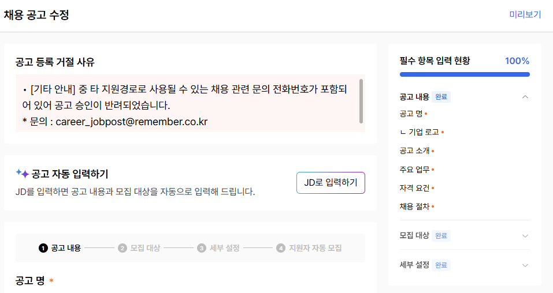553x293 pixels.
Task: Click the 필수 항목 입력 현황 progress bar
Action: pos(464,74)
